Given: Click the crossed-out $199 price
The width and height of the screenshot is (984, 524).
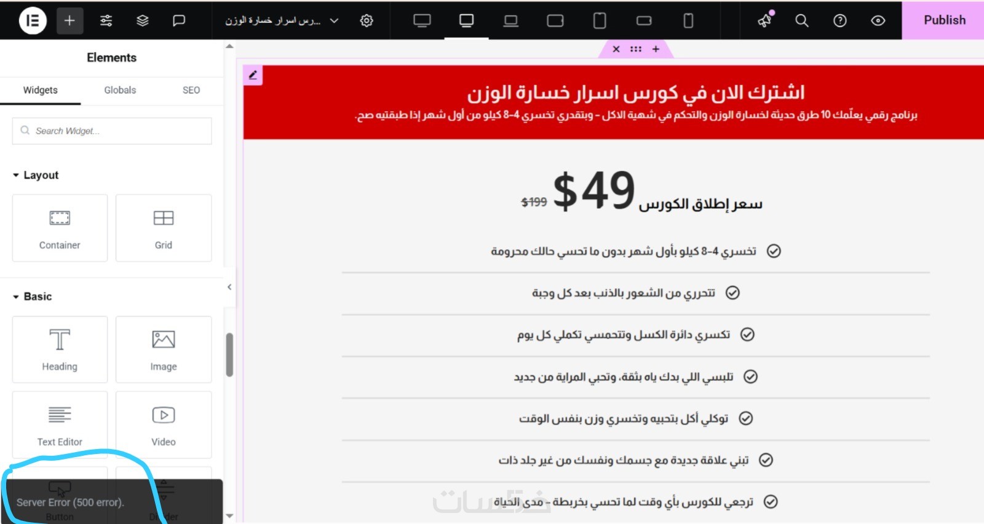Looking at the screenshot, I should pyautogui.click(x=534, y=202).
